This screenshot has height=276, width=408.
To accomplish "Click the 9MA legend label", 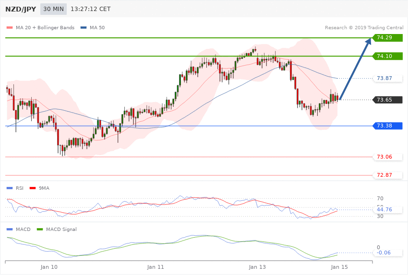I will (44, 188).
